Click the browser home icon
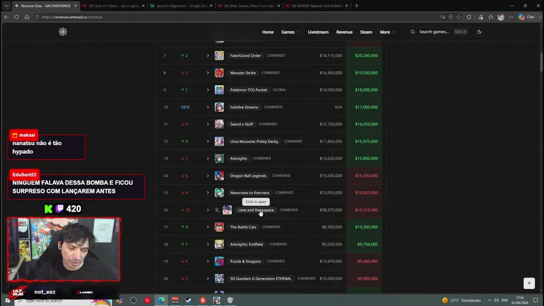Screen dimensions: 544x306 pos(27,17)
